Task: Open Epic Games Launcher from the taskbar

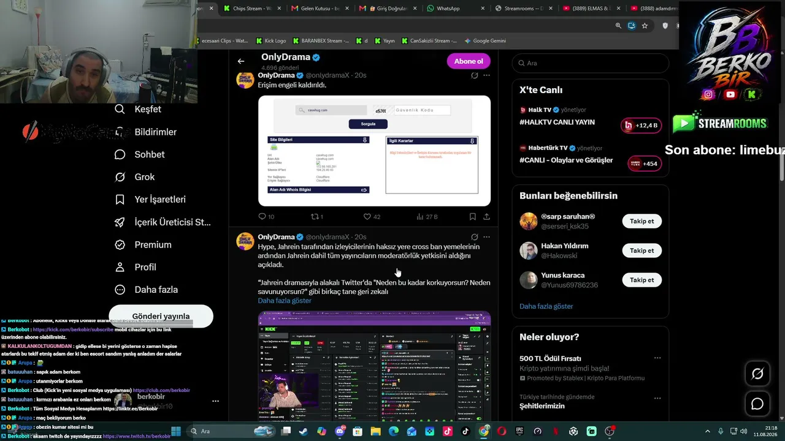Action: point(519,431)
